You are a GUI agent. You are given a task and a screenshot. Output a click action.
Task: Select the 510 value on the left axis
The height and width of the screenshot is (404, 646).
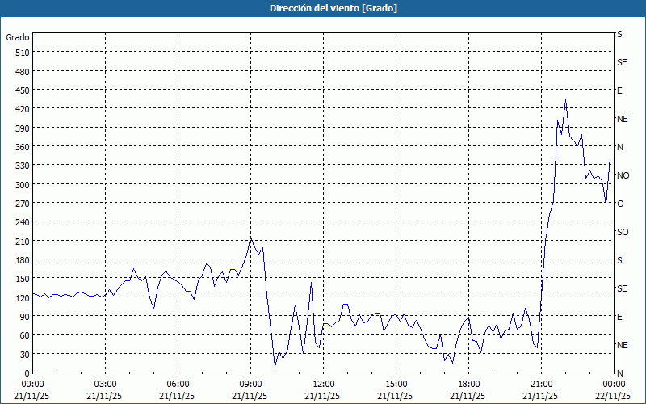click(x=21, y=53)
